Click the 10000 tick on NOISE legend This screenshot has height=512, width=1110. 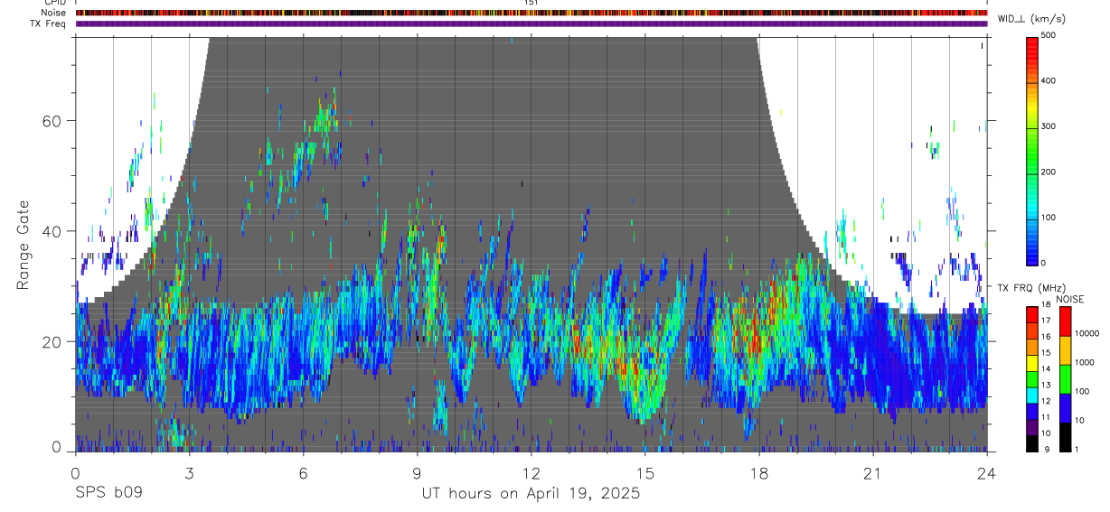1086,333
